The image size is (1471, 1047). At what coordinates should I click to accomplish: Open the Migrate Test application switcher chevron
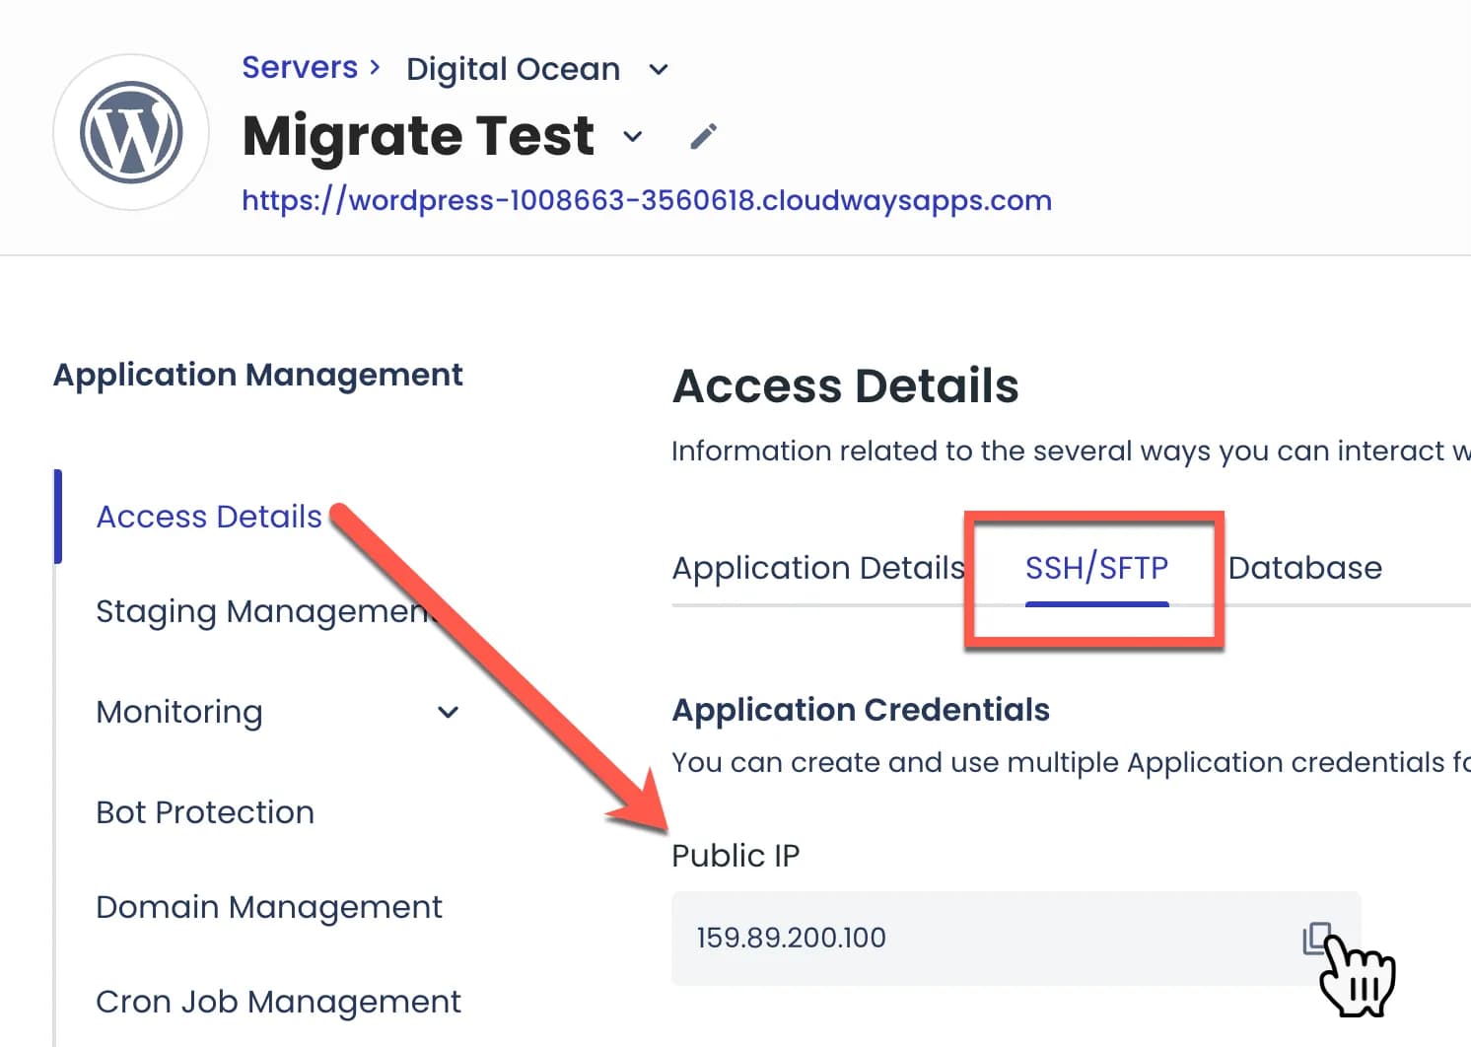633,136
